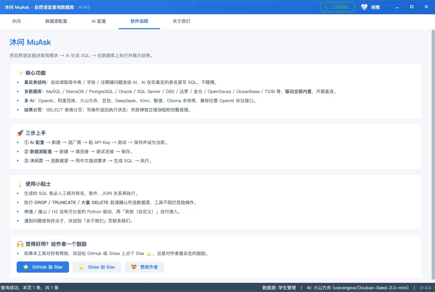Click heart icon on 赞助作者 button

click(x=134, y=267)
